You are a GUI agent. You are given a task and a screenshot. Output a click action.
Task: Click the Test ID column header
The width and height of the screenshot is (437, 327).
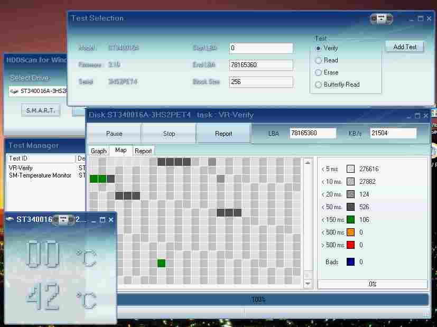41,158
